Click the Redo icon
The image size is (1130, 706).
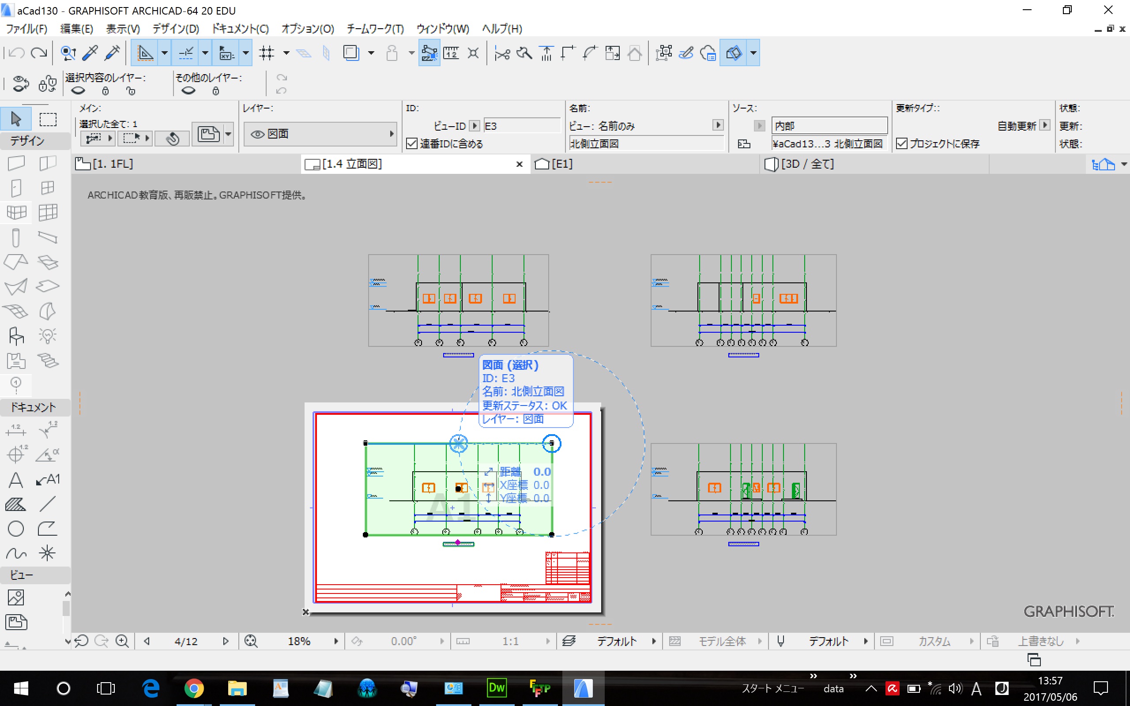(x=39, y=53)
